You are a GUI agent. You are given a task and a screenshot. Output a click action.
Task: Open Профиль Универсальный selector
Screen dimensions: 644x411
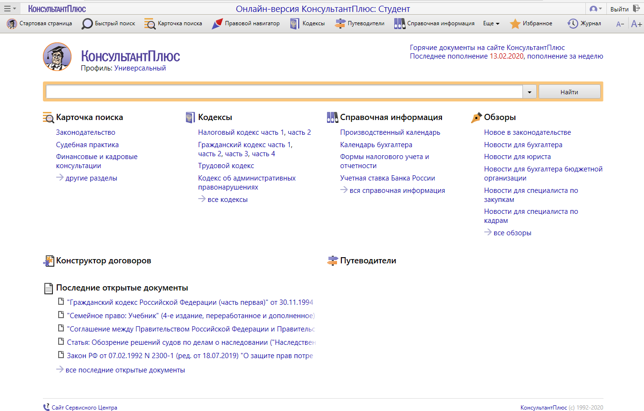tap(140, 68)
